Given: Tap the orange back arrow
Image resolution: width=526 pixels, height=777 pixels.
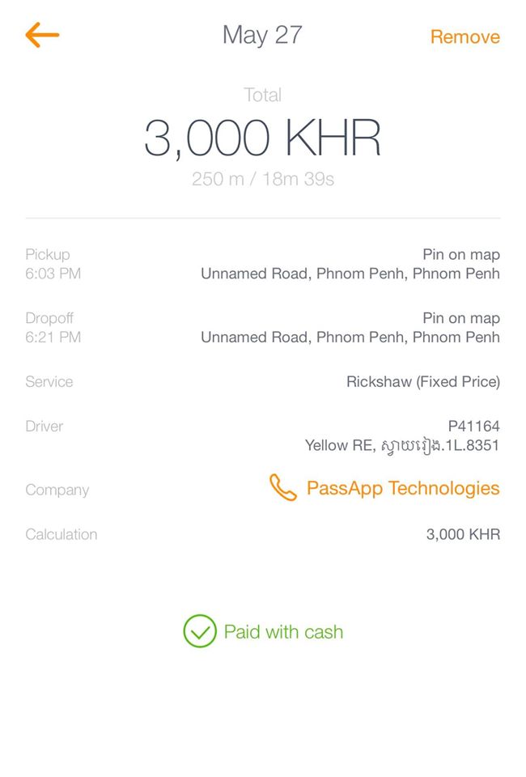Looking at the screenshot, I should [x=42, y=35].
